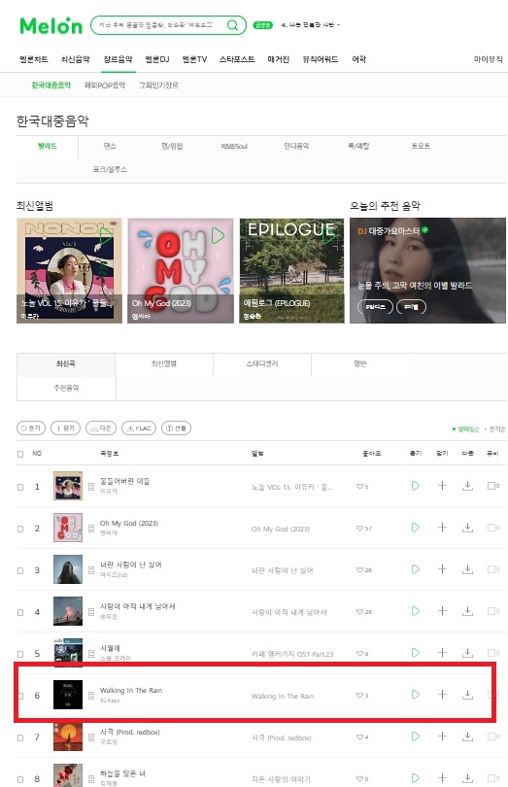This screenshot has height=787, width=508.
Task: Open the Oh My God album thumbnail
Action: tap(68, 528)
